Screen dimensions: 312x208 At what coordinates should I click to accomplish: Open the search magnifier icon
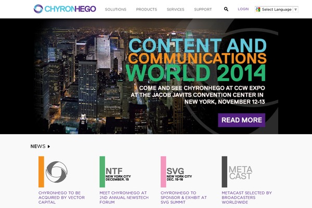pyautogui.click(x=226, y=9)
